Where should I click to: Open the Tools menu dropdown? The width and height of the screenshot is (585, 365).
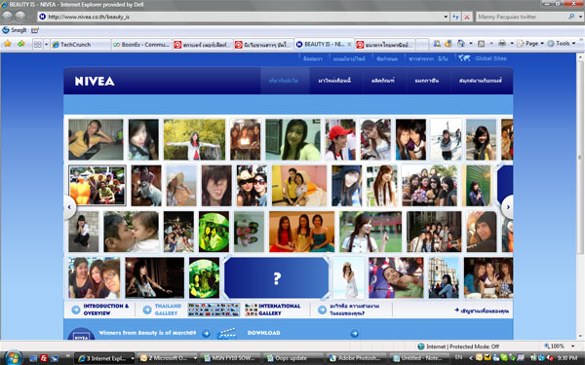[562, 44]
